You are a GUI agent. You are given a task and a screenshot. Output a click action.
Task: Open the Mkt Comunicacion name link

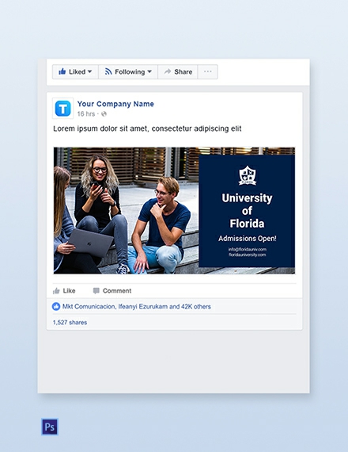89,306
